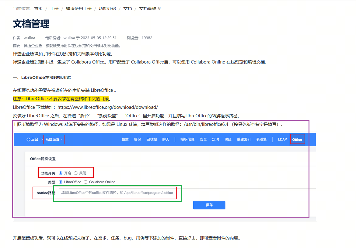This screenshot has width=356, height=248.
Task: Select the 关闭 radio button
Action: point(75,173)
